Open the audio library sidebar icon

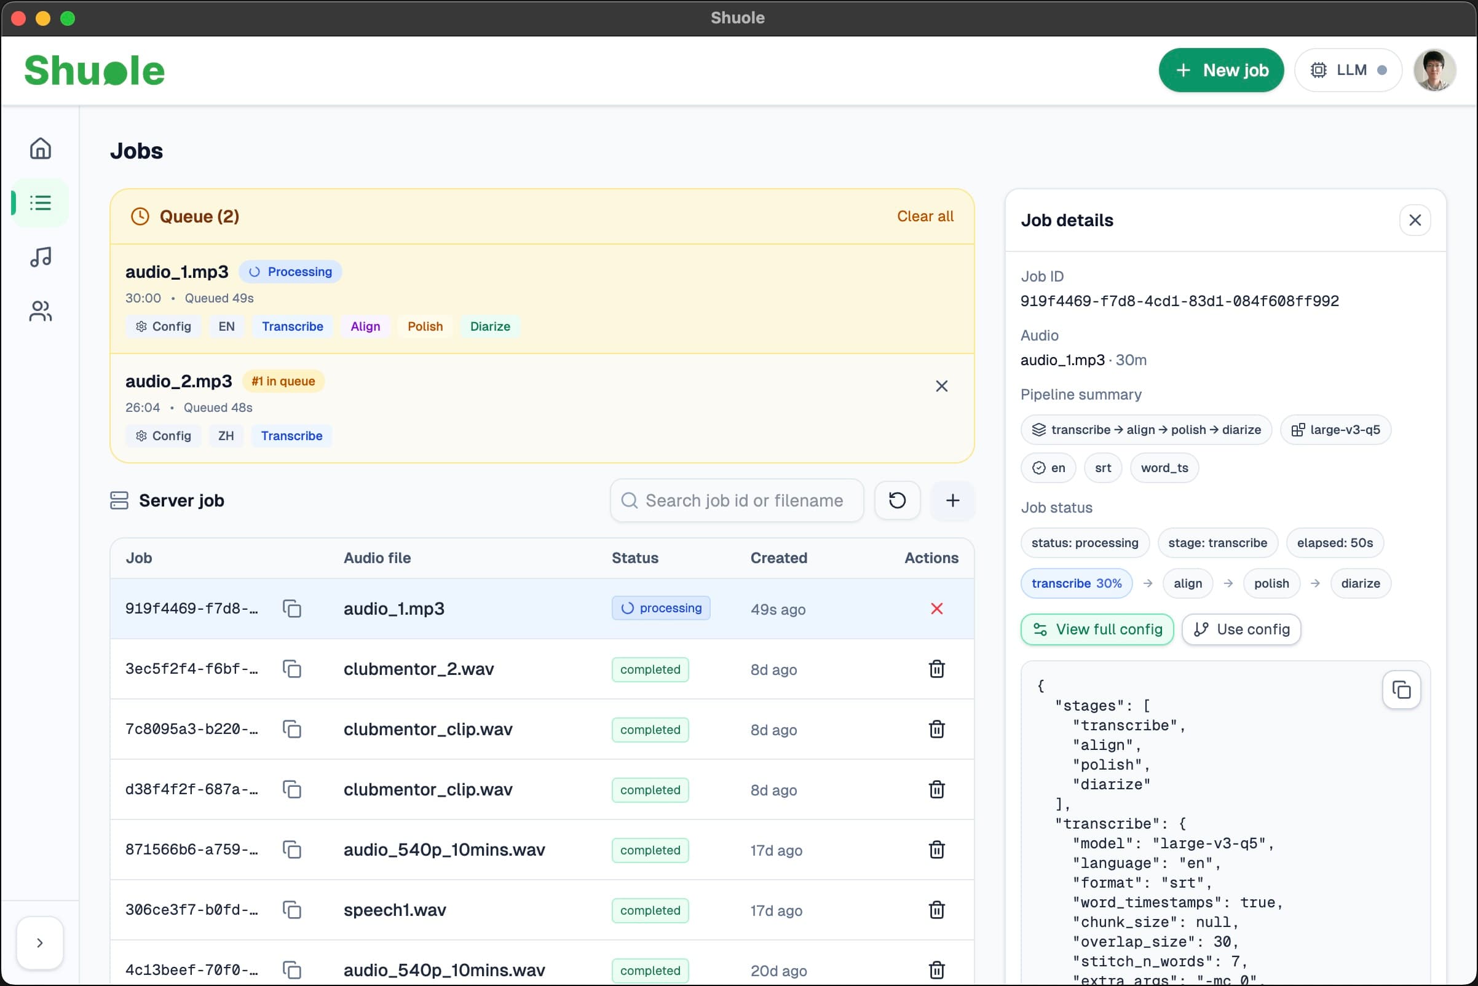tap(39, 256)
